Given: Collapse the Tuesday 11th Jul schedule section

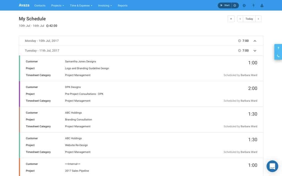Looking at the screenshot, I should pos(255,51).
